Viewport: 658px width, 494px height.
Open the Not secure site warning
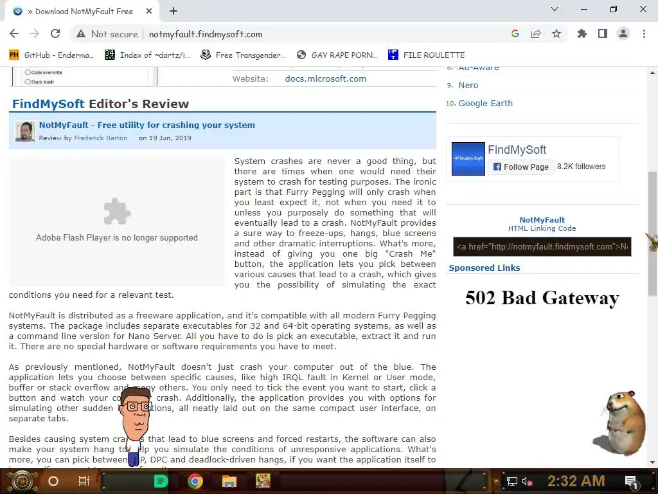[x=107, y=34]
